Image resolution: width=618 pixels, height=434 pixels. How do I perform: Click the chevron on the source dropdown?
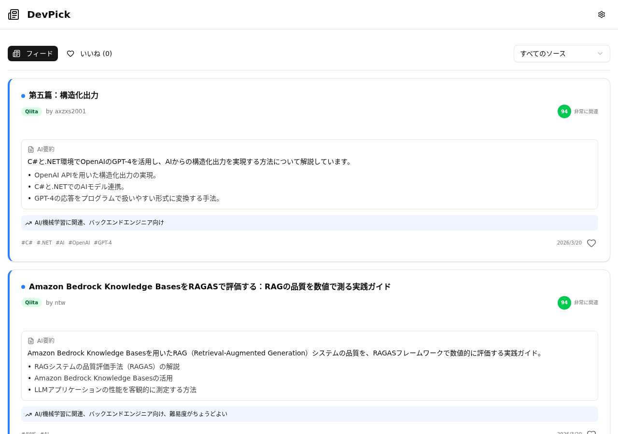[600, 54]
